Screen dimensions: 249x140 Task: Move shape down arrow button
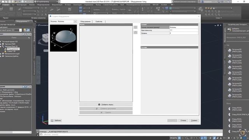click(135, 32)
